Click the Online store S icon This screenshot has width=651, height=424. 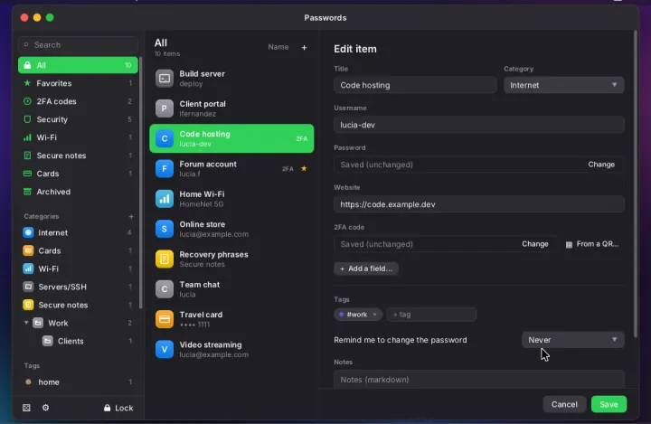click(165, 229)
